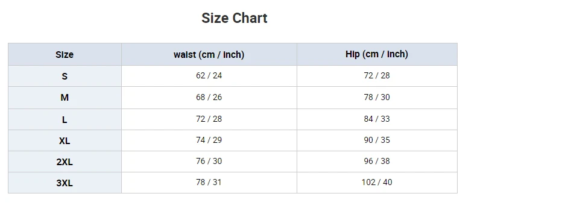Click the XL size row label
This screenshot has height=217, width=571.
65,141
